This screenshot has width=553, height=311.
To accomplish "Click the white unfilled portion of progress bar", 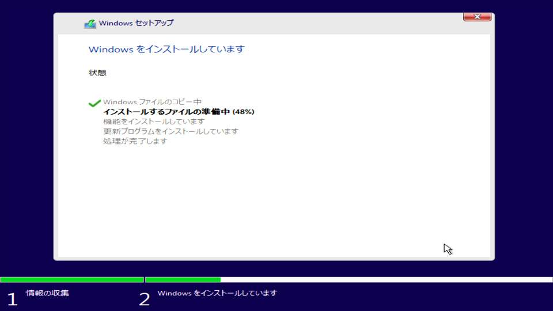I will pos(386,280).
